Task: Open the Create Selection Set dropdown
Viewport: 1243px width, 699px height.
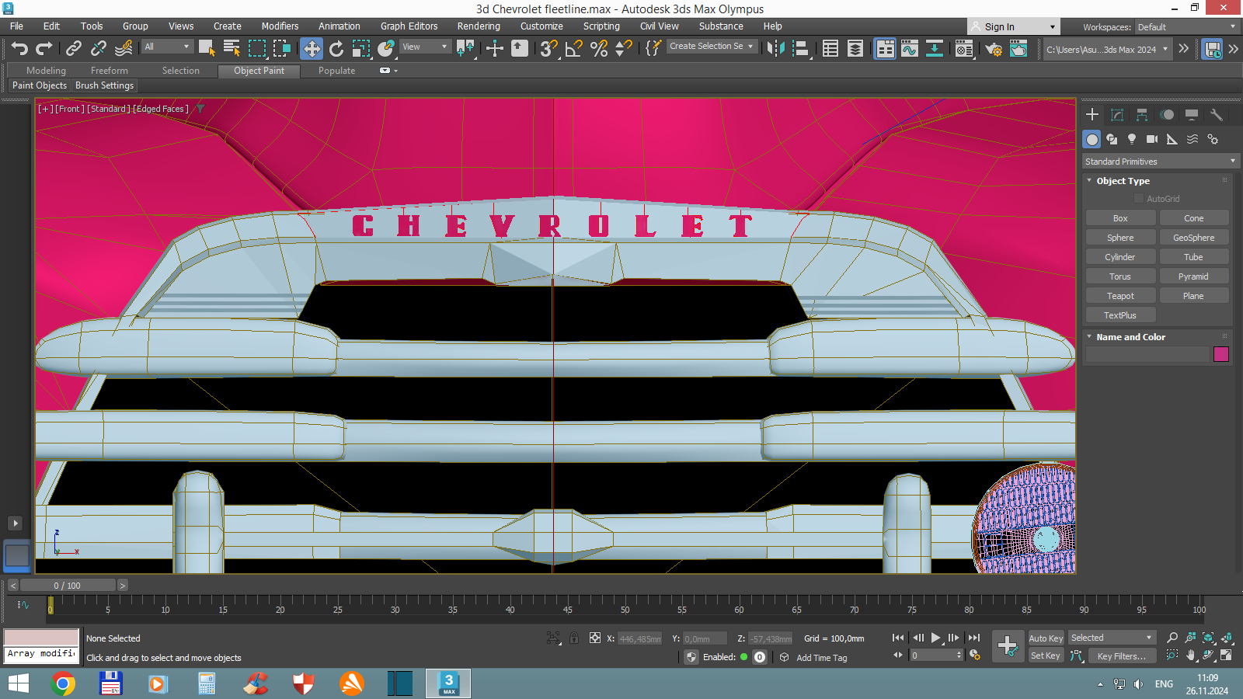Action: pos(711,47)
